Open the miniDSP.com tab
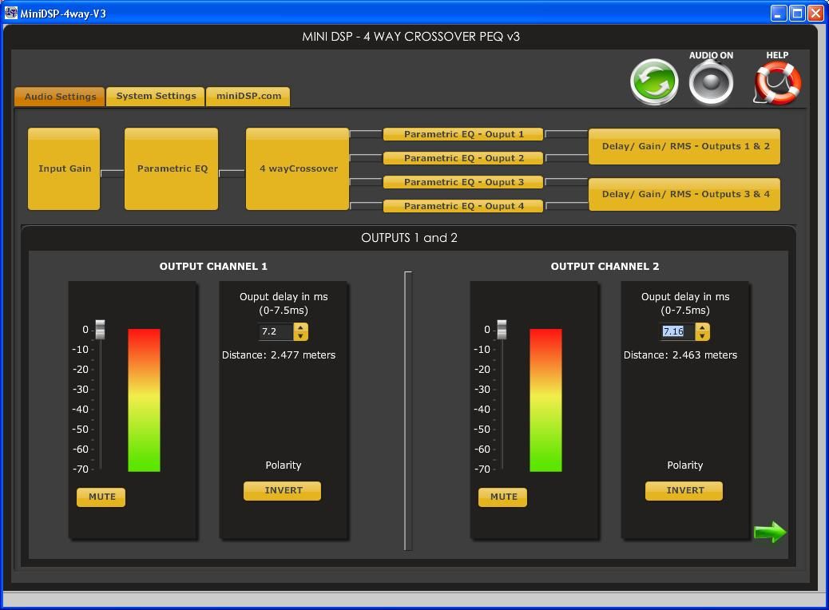The width and height of the screenshot is (829, 610). 248,97
